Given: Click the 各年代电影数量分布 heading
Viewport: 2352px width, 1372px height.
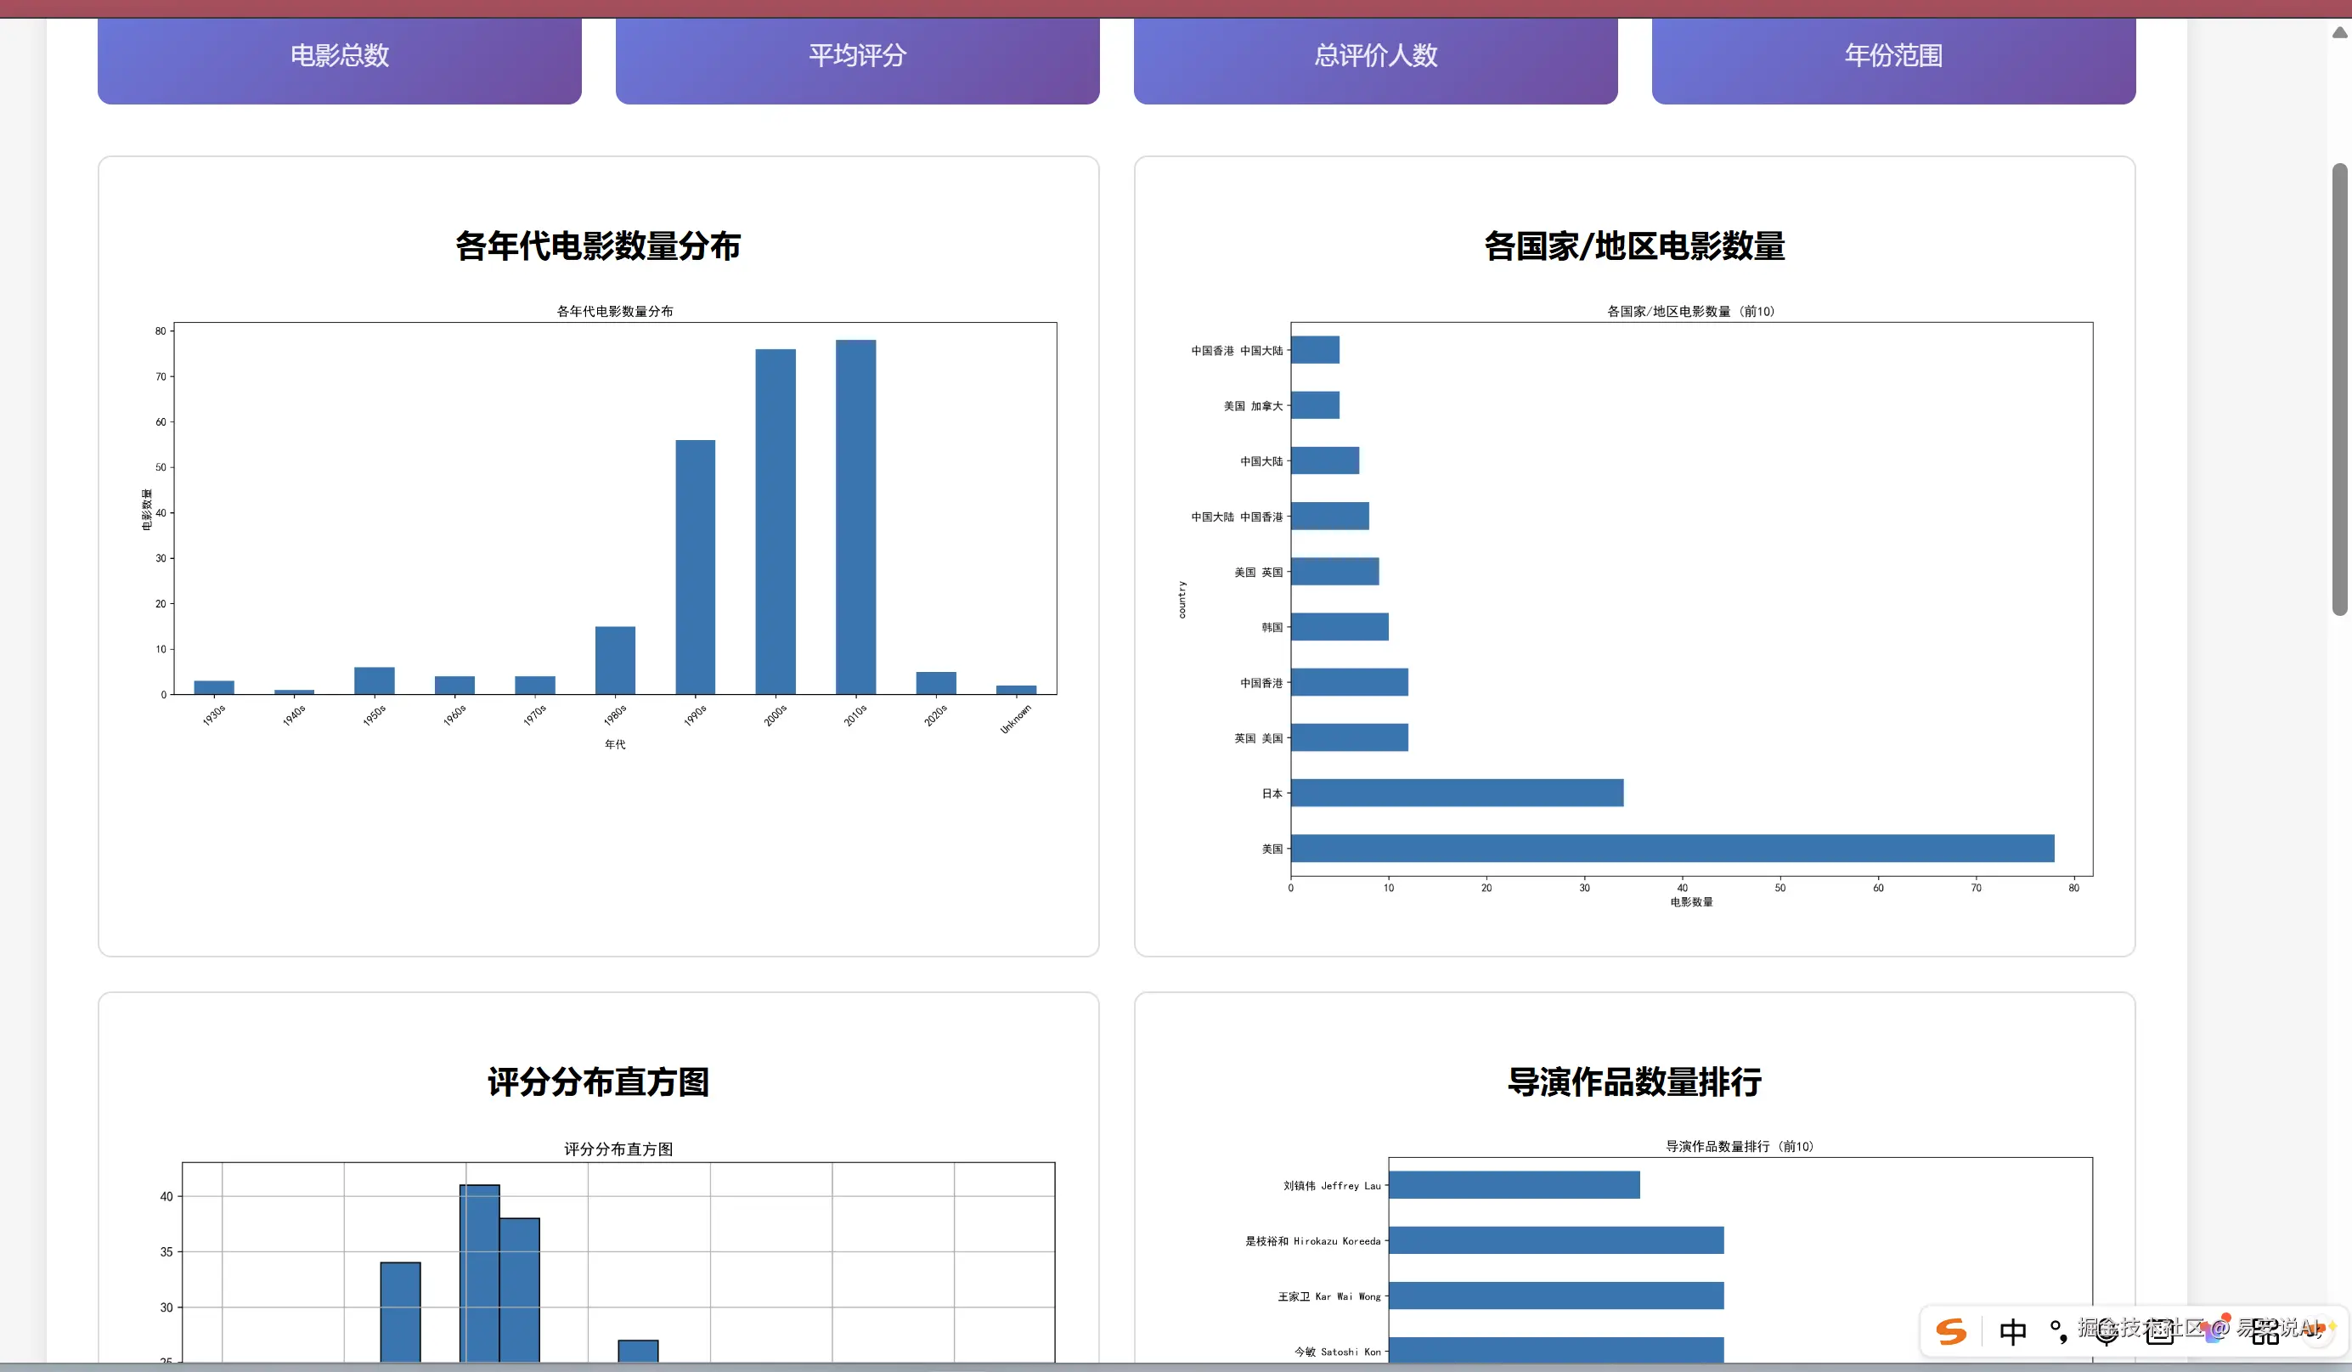Looking at the screenshot, I should (x=597, y=246).
